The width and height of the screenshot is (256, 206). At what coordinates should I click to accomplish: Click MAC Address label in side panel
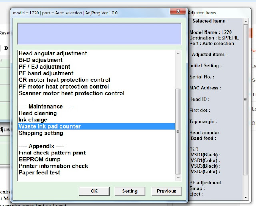[x=205, y=88]
